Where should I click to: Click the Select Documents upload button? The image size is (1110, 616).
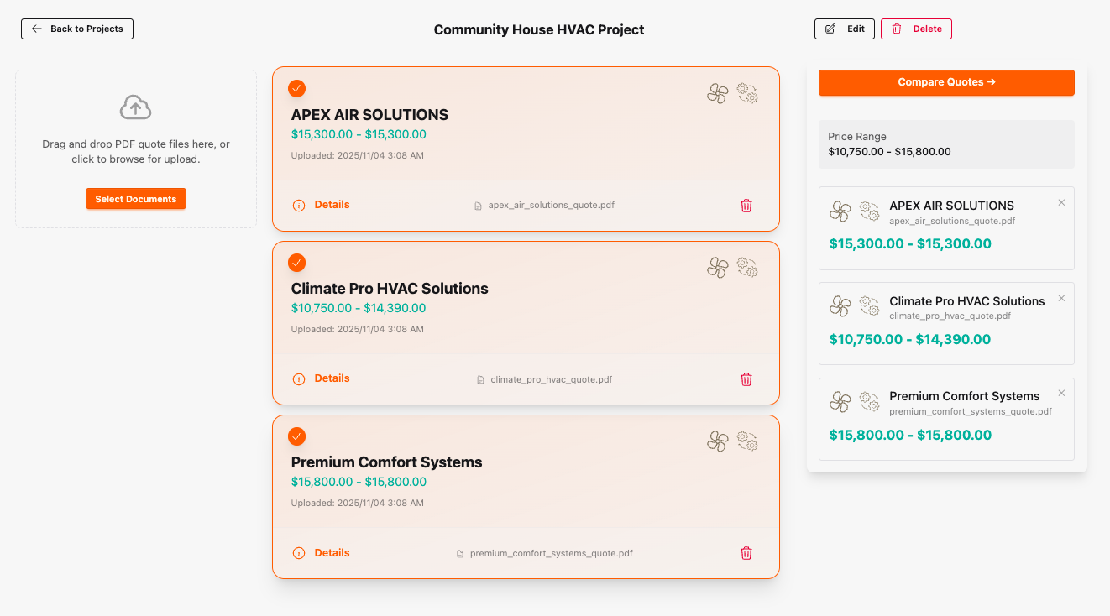(135, 198)
